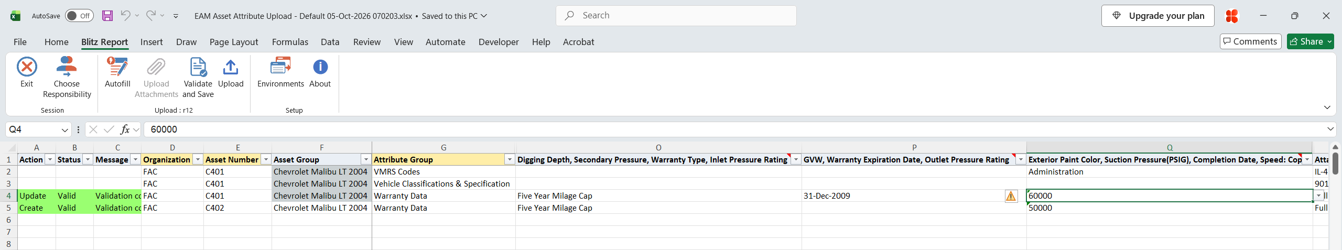The height and width of the screenshot is (250, 1342).
Task: Run the Autofill tool
Action: coord(117,72)
